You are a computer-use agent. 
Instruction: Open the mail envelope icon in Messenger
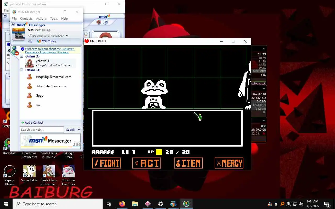pyautogui.click(x=30, y=41)
